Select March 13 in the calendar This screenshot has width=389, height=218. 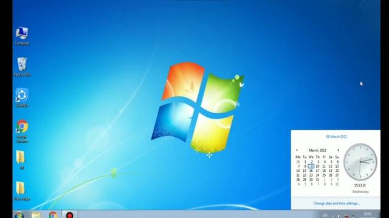[337, 167]
